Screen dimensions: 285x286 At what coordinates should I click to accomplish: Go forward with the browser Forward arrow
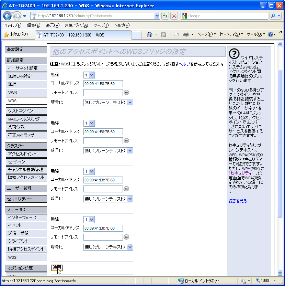[17, 16]
